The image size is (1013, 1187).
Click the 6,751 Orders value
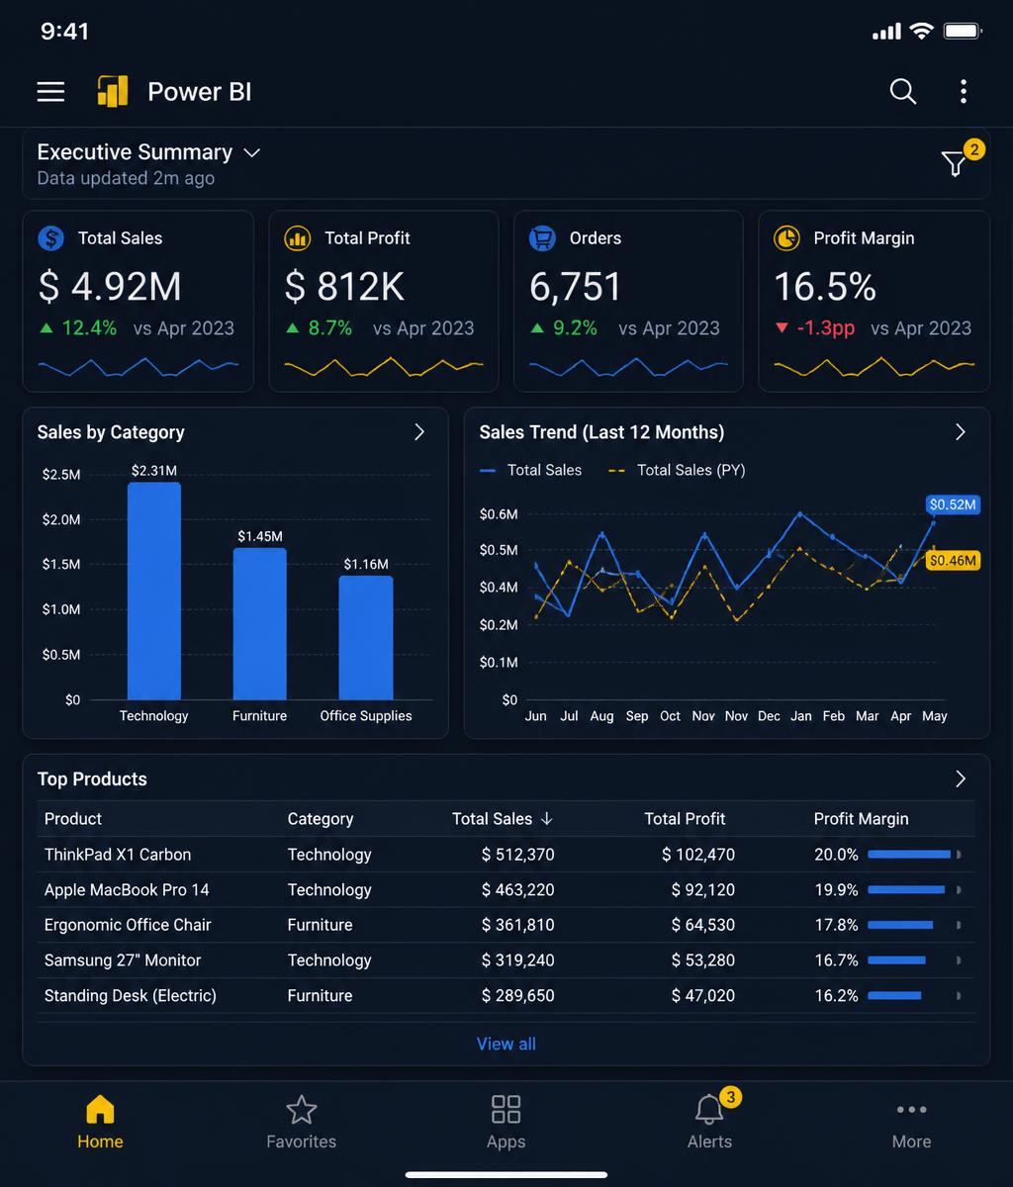tap(576, 287)
